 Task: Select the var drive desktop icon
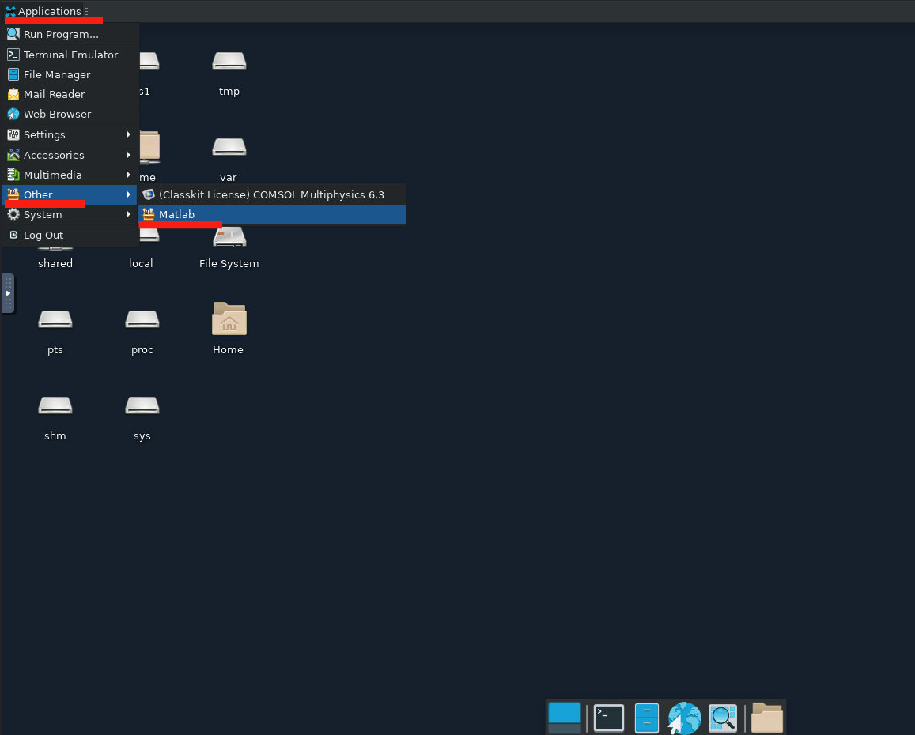(229, 147)
